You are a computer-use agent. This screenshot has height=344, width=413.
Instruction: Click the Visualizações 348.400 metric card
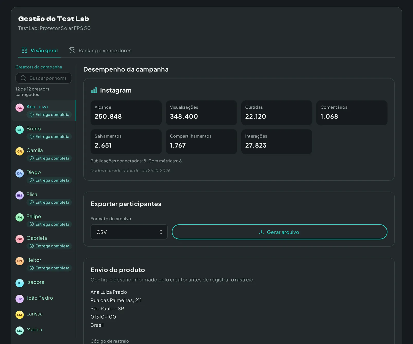[x=201, y=113]
